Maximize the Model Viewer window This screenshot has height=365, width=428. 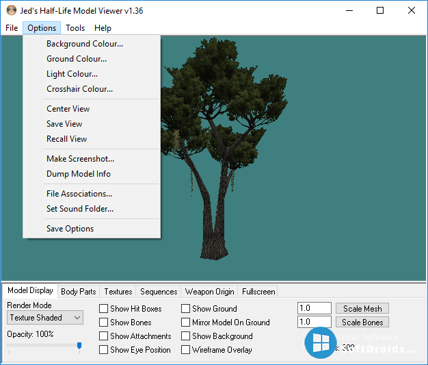[380, 11]
